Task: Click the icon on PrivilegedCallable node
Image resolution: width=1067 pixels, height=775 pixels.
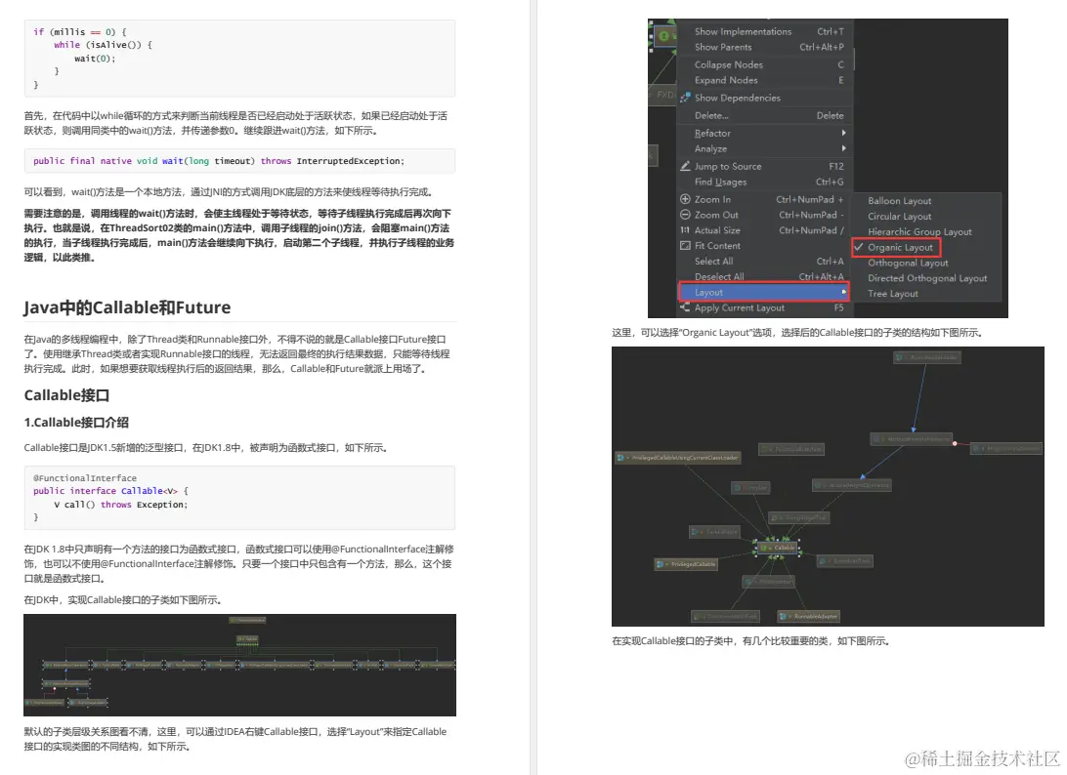Action: point(661,564)
